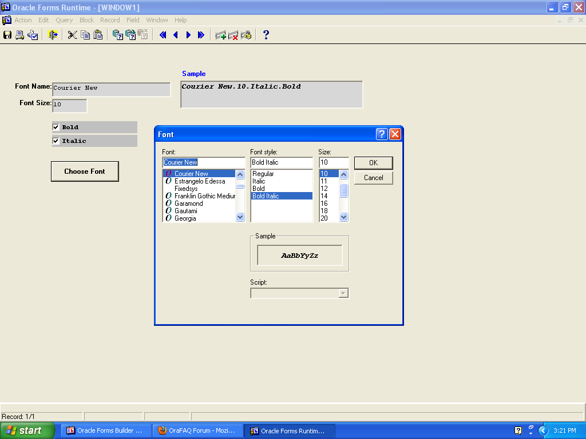The width and height of the screenshot is (586, 439).
Task: Open the Query menu
Action: 64,20
